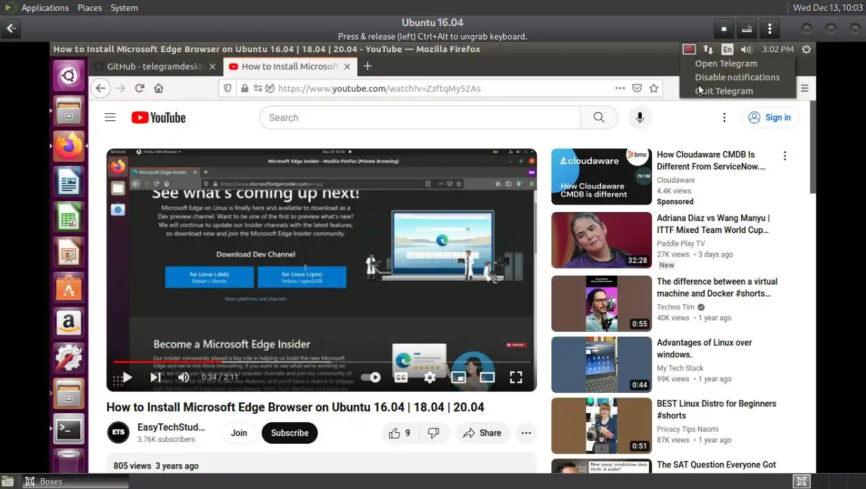Open Ubuntu system gear menu

(x=806, y=49)
